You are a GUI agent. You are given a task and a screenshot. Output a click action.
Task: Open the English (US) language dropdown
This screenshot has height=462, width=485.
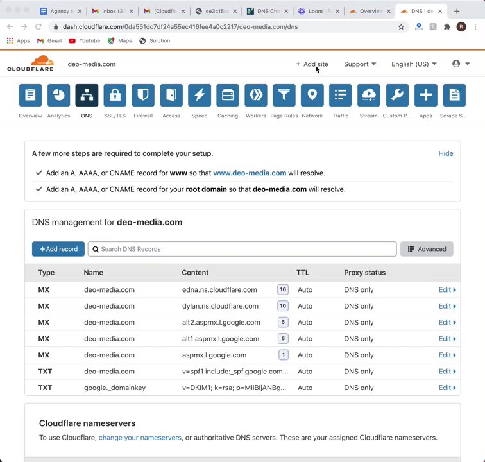click(x=414, y=64)
